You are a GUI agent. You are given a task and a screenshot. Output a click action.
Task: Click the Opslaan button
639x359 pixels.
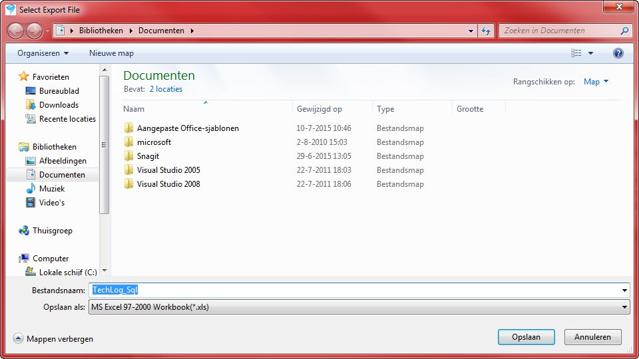click(526, 337)
